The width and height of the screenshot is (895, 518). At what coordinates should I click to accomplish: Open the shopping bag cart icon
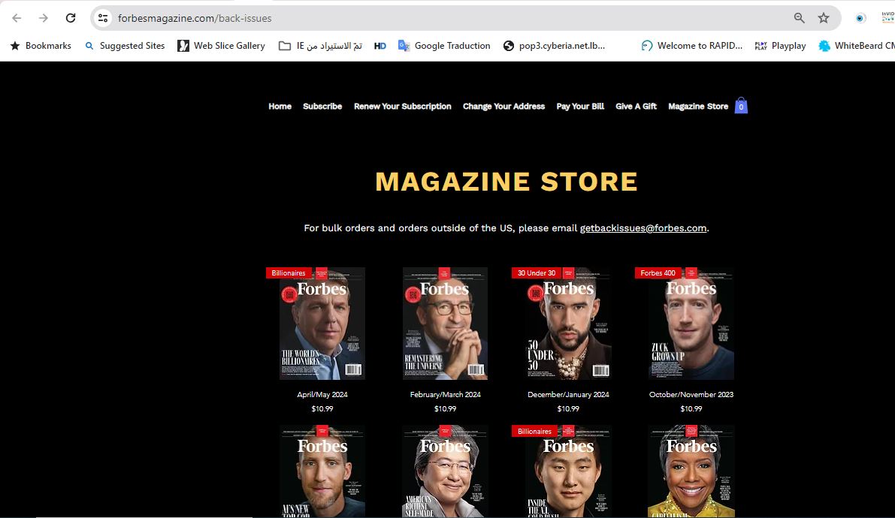(741, 106)
